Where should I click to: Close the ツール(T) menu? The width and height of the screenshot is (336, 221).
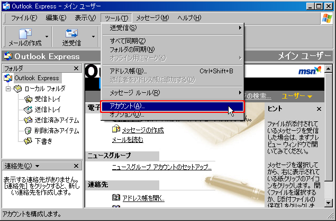point(116,18)
